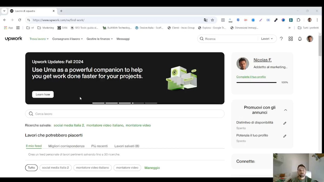Click the magnifier icon in header search
Screen dimensions: 324x182
202,39
